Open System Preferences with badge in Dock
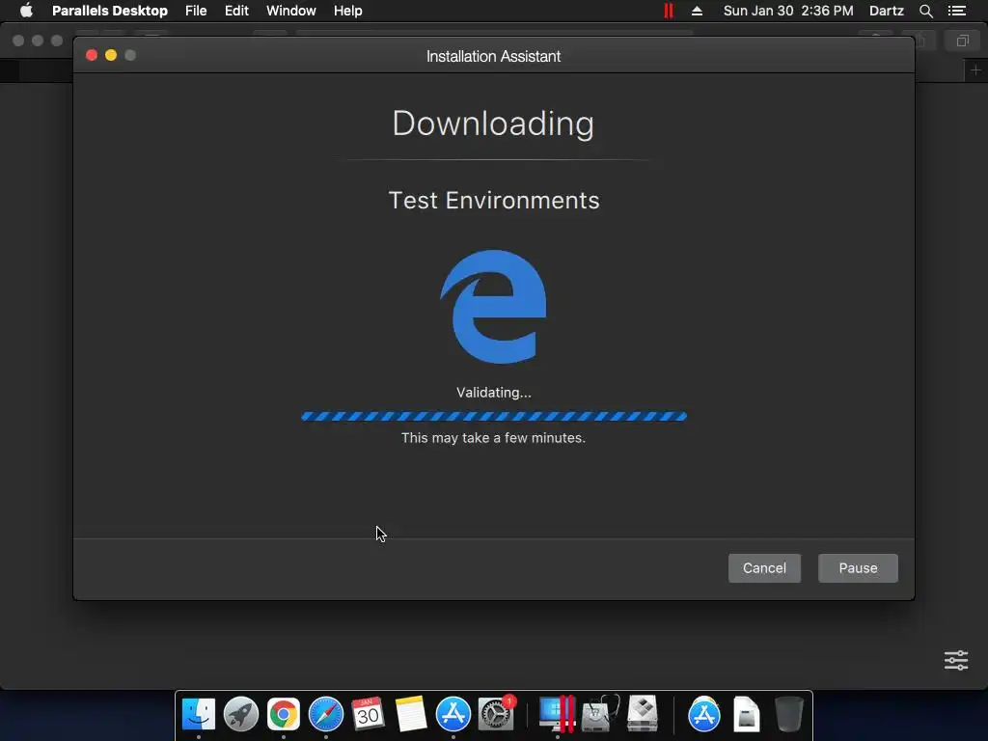 [x=496, y=715]
